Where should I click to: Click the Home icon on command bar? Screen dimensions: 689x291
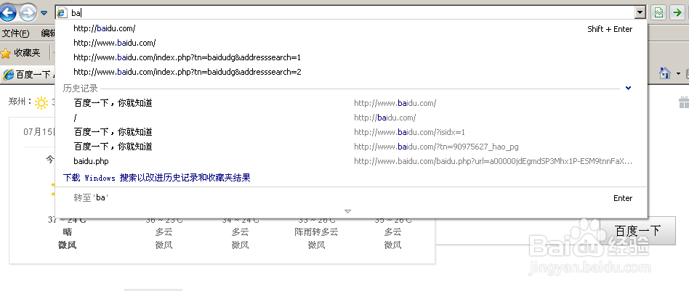[x=665, y=73]
